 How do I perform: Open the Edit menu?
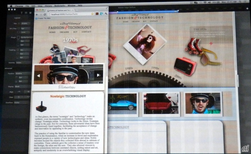click(x=33, y=6)
